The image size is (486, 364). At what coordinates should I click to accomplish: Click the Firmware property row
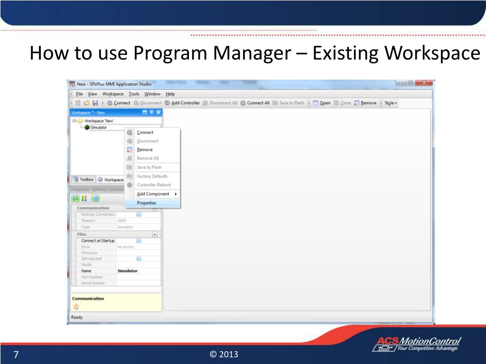click(x=118, y=253)
